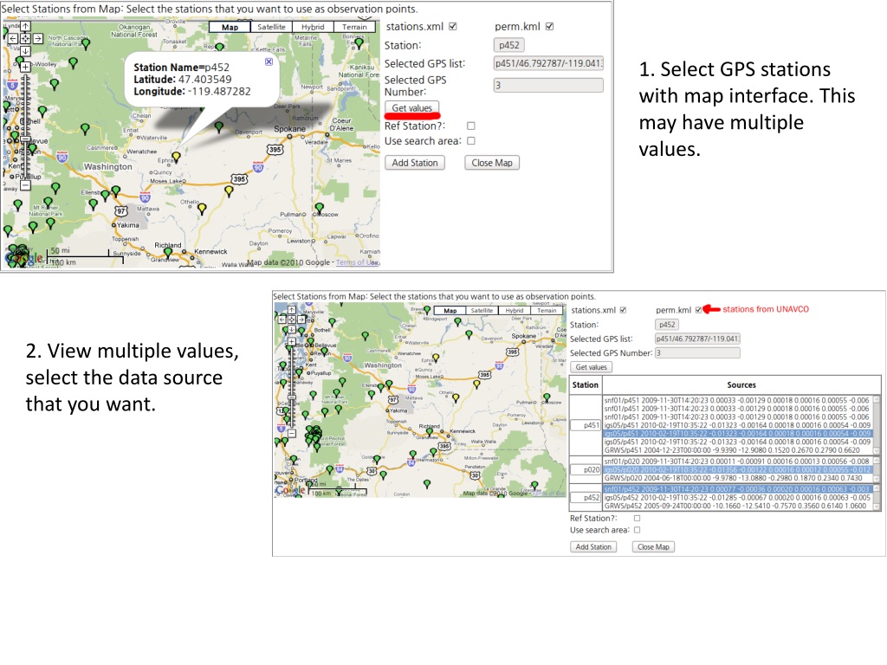The image size is (887, 665).
Task: Yellow marker near Ephrata in step 2 map
Action: pos(436,358)
